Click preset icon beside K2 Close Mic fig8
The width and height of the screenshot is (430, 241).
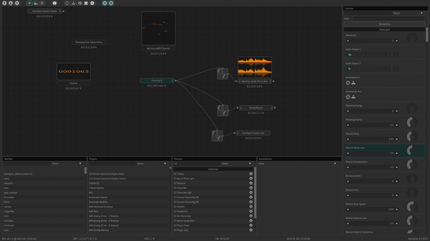click(x=251, y=193)
